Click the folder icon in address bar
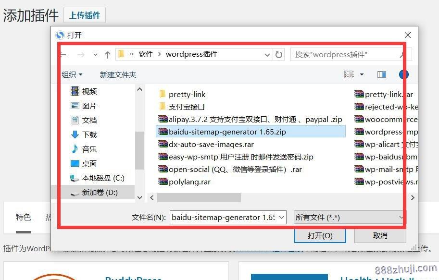The image size is (439, 280). 121,54
